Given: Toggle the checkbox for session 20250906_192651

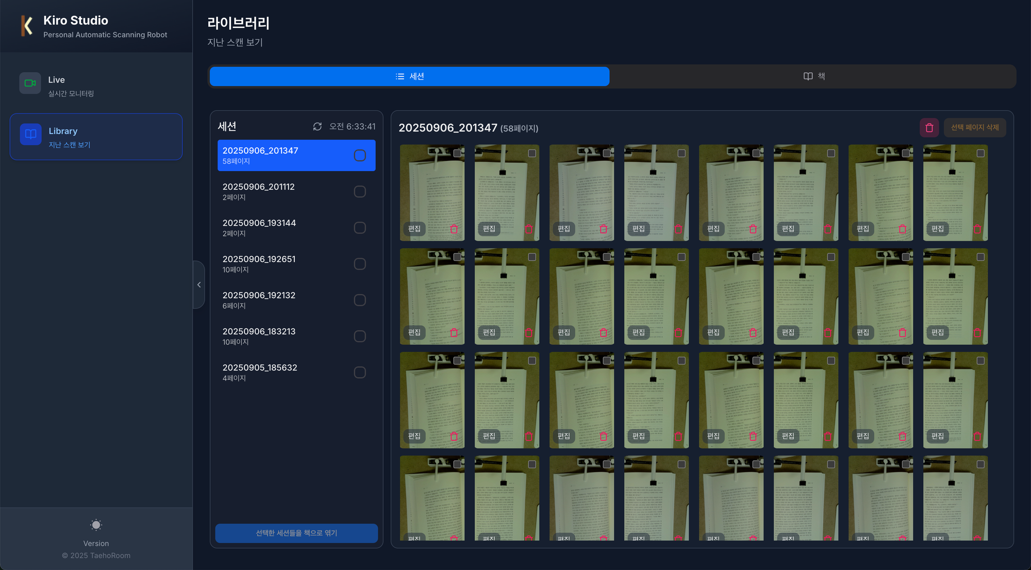Looking at the screenshot, I should 360,264.
